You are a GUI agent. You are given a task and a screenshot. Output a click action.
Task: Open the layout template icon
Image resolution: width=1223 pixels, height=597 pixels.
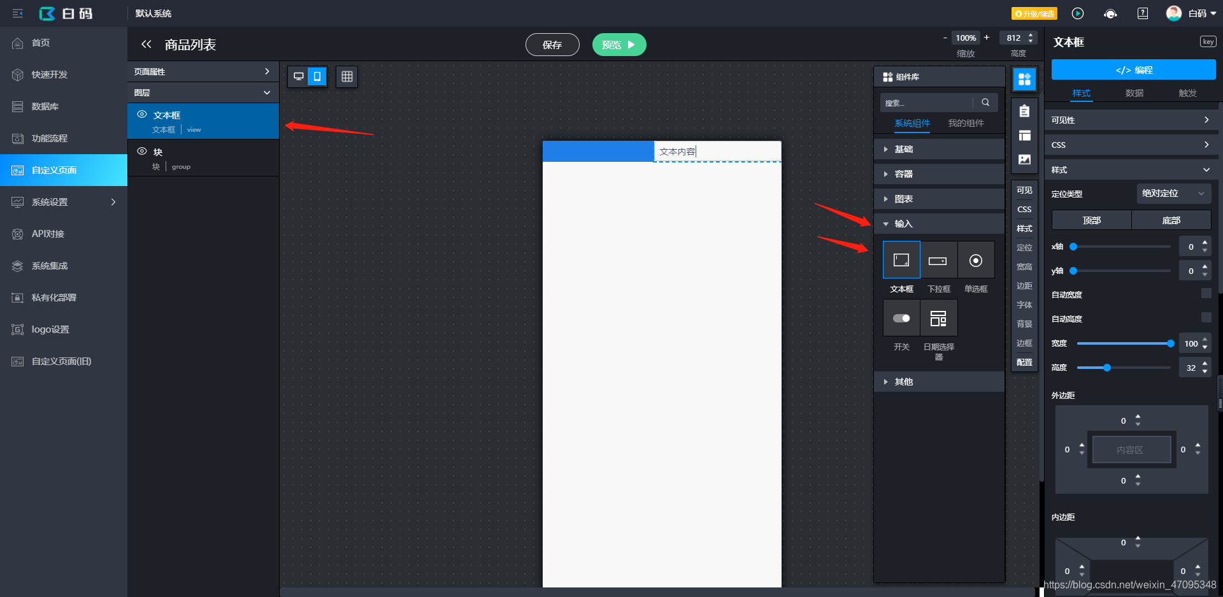tap(1024, 135)
